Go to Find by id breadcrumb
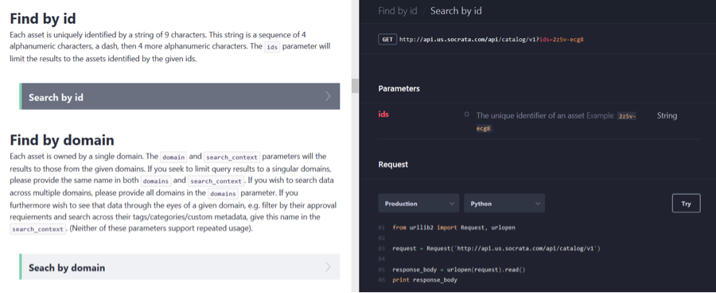Screen dimensions: 716x293 (x=398, y=11)
